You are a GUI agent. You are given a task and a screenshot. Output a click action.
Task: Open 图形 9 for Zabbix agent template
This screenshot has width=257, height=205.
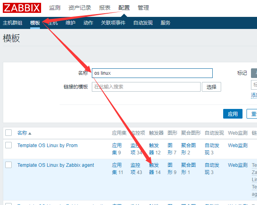coord(172,168)
